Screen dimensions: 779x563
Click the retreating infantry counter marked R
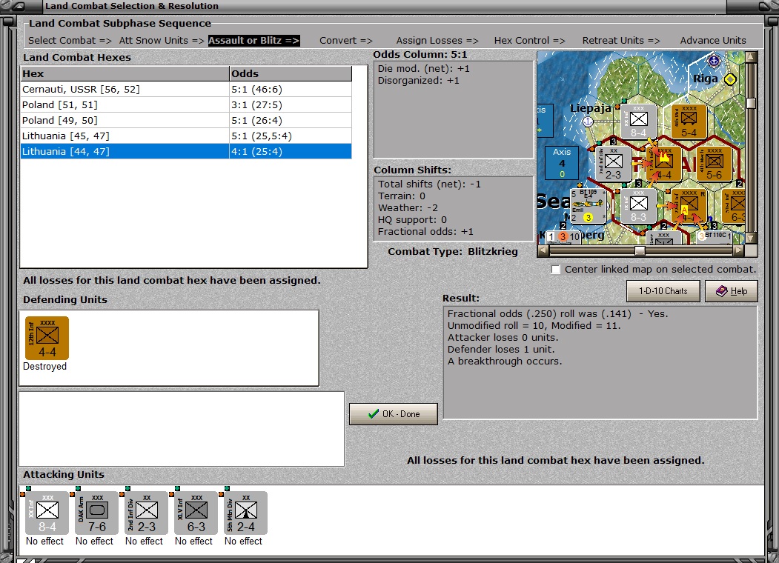(689, 206)
